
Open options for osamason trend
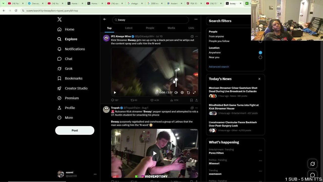click(260, 171)
